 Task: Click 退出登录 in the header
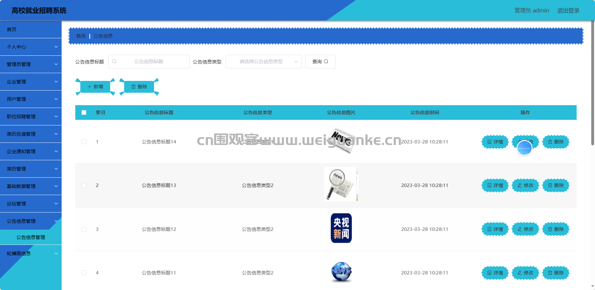(x=568, y=11)
